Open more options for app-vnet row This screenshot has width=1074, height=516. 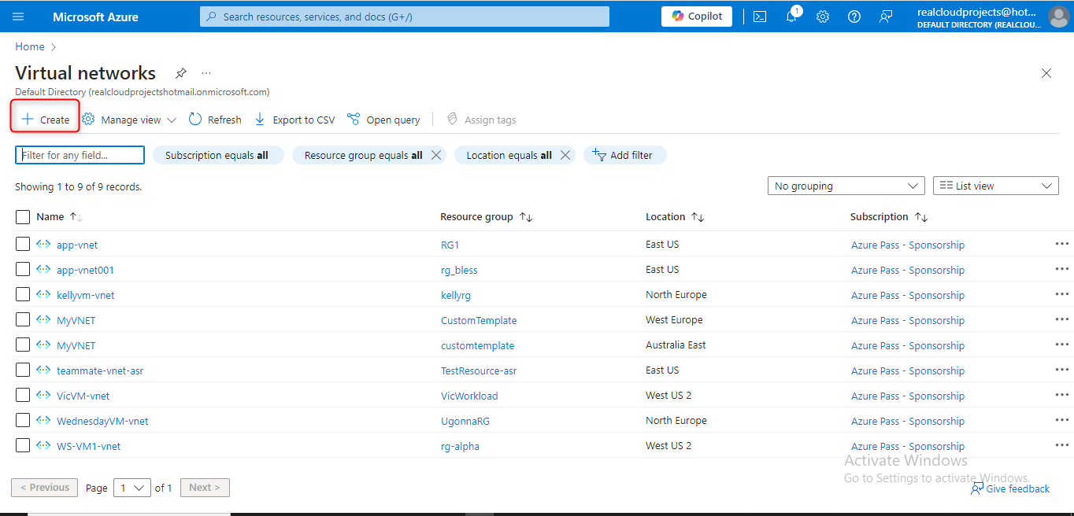click(1062, 244)
